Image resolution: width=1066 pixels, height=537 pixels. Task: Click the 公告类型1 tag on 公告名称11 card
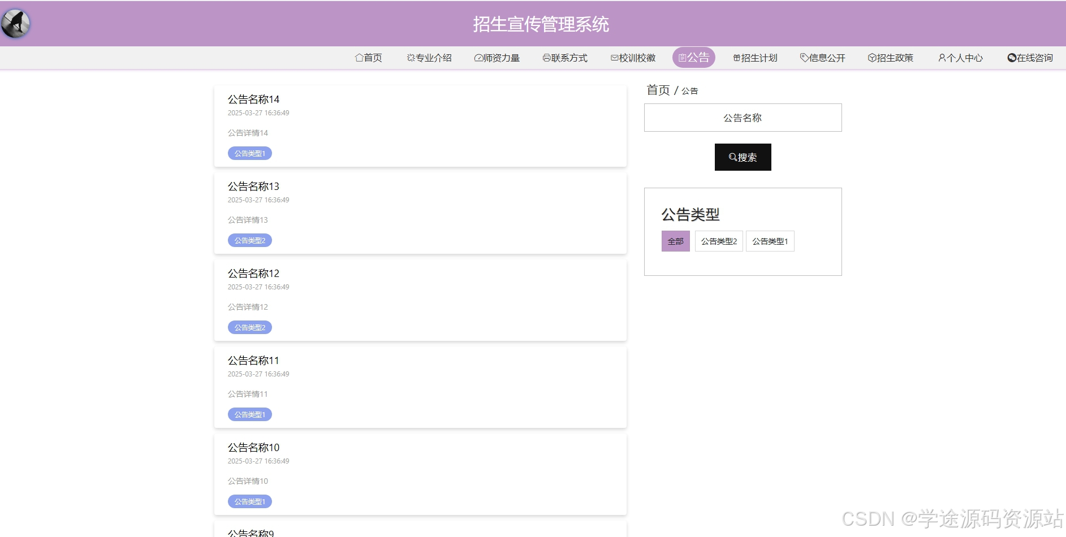(250, 415)
